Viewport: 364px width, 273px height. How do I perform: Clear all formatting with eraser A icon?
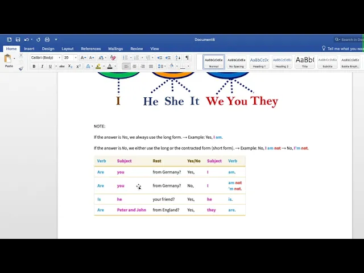[x=113, y=57]
